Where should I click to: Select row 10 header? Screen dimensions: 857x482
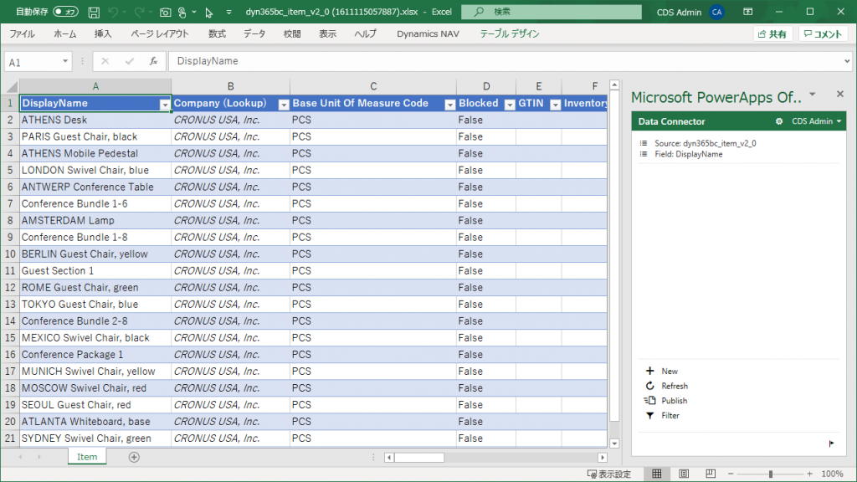point(10,254)
